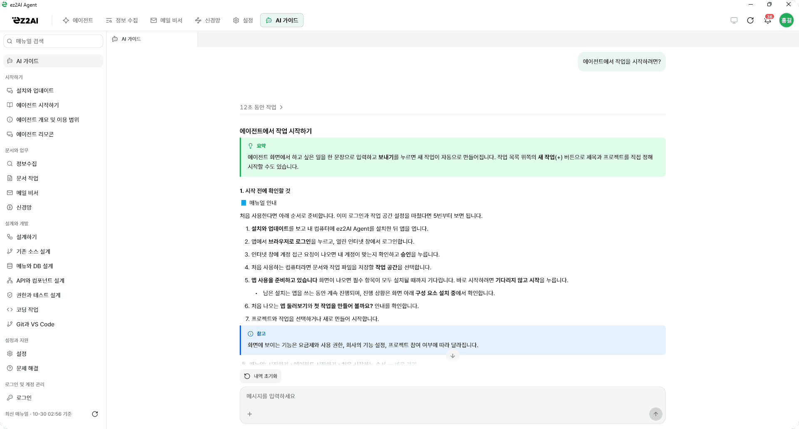Click the refresh icon in the header
This screenshot has height=429, width=799.
(x=750, y=20)
